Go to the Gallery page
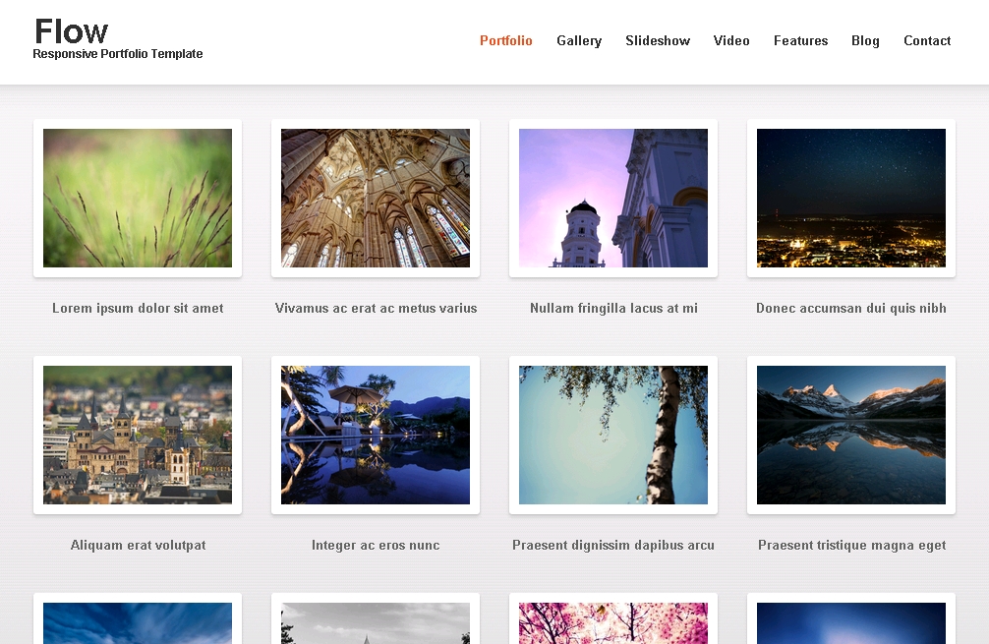Screen dimensions: 989x644 [x=578, y=41]
